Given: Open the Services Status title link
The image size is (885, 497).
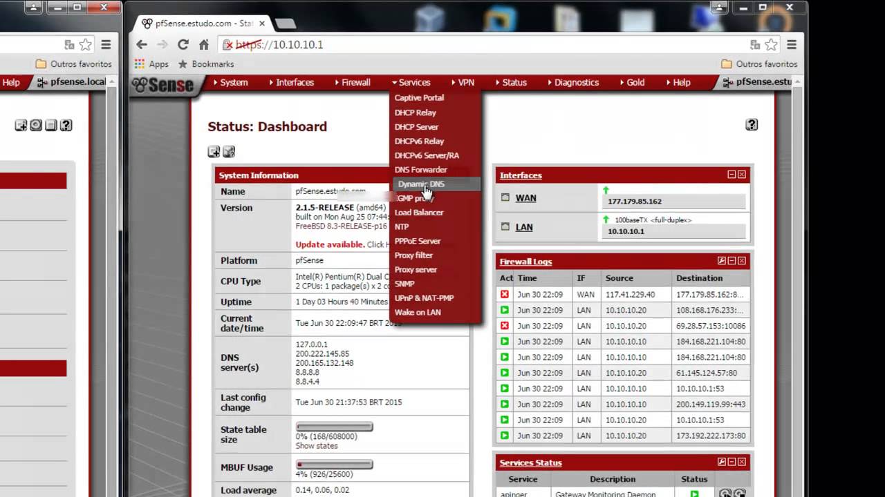Looking at the screenshot, I should pos(530,462).
